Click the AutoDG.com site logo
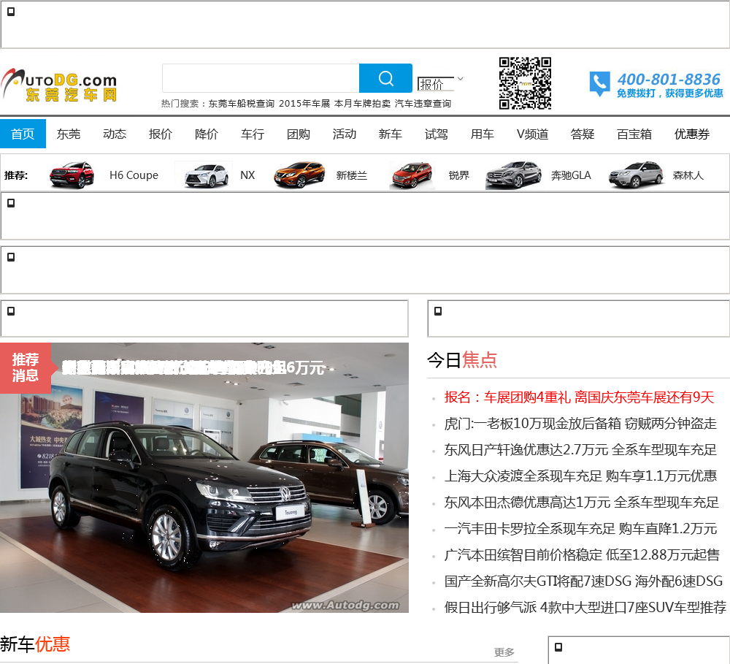730x664 pixels. [x=58, y=84]
